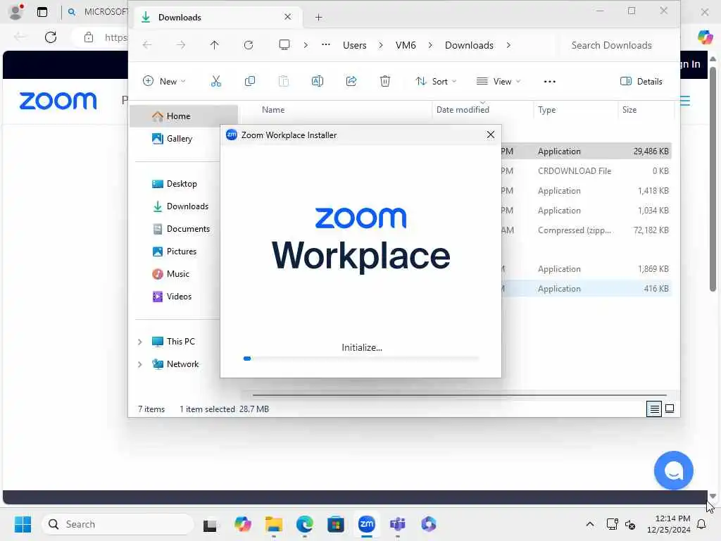Click the Explorer Forward navigation arrow
Image resolution: width=721 pixels, height=541 pixels.
(x=181, y=45)
